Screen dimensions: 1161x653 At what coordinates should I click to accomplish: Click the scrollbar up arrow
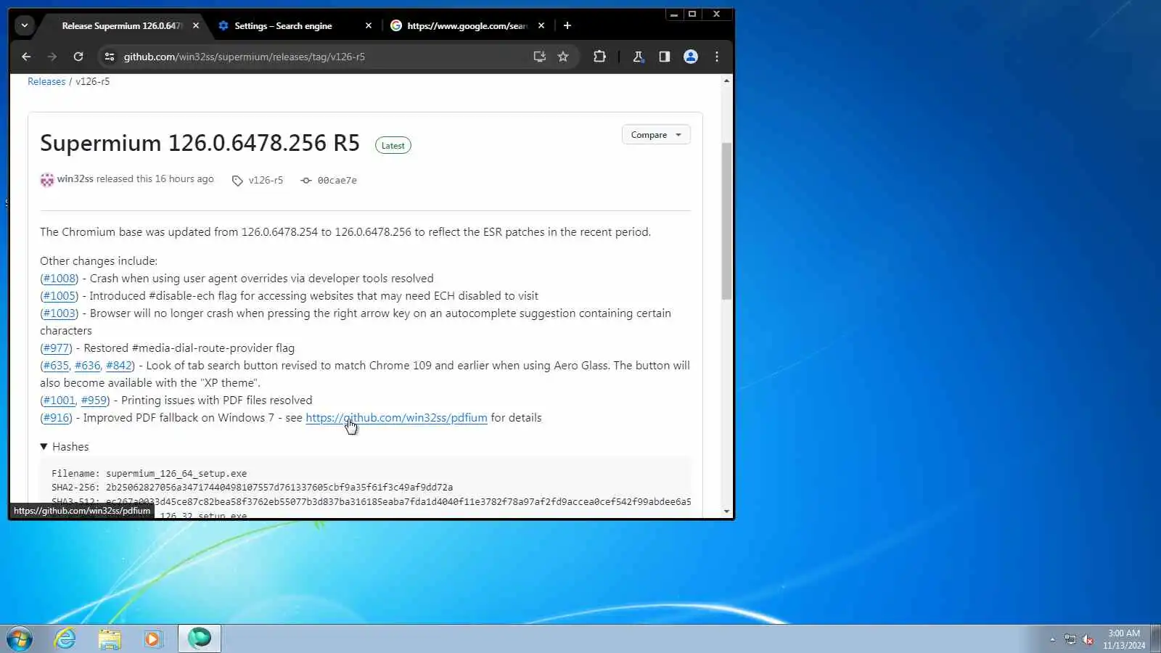pos(726,81)
